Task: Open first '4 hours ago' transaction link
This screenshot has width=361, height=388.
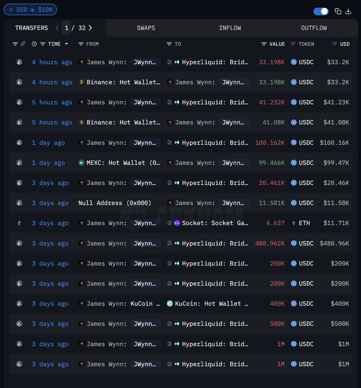Action: [52, 62]
